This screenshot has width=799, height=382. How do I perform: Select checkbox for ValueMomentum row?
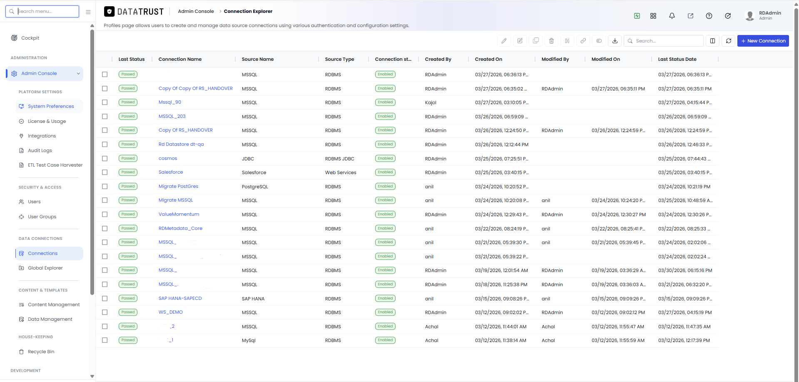105,215
